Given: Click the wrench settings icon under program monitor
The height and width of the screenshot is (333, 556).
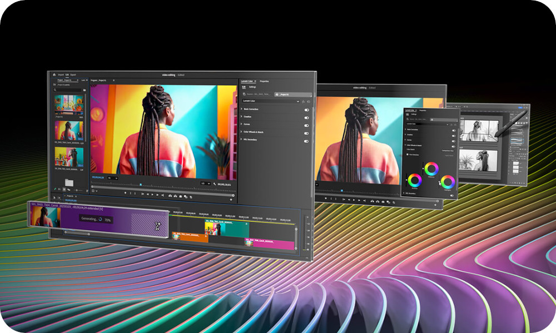Looking at the screenshot, I should tap(214, 184).
